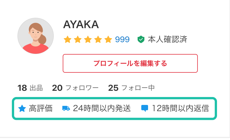230x140 pixels.
Task: Open the 20 フォロワー followers list
Action: tap(75, 88)
